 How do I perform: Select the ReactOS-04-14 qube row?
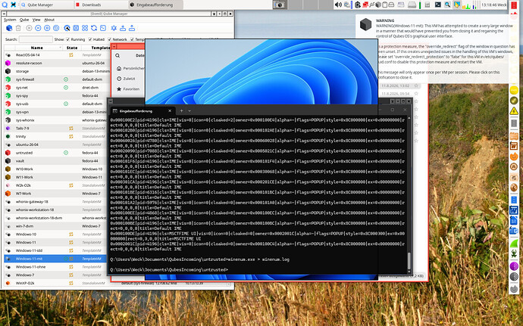coord(57,55)
